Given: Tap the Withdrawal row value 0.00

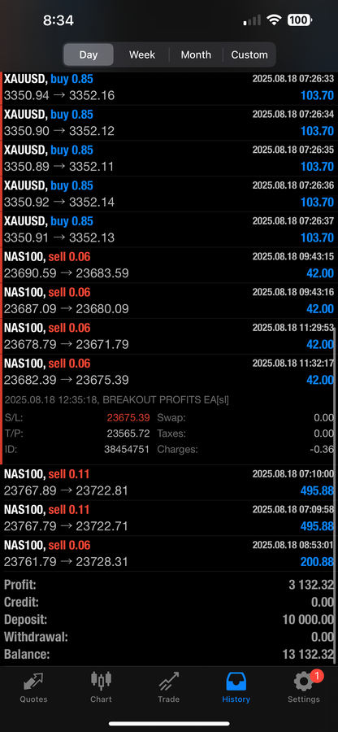Looking at the screenshot, I should [x=323, y=637].
